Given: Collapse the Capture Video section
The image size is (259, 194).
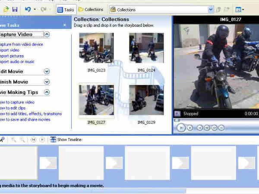Looking at the screenshot, I should tap(47, 34).
